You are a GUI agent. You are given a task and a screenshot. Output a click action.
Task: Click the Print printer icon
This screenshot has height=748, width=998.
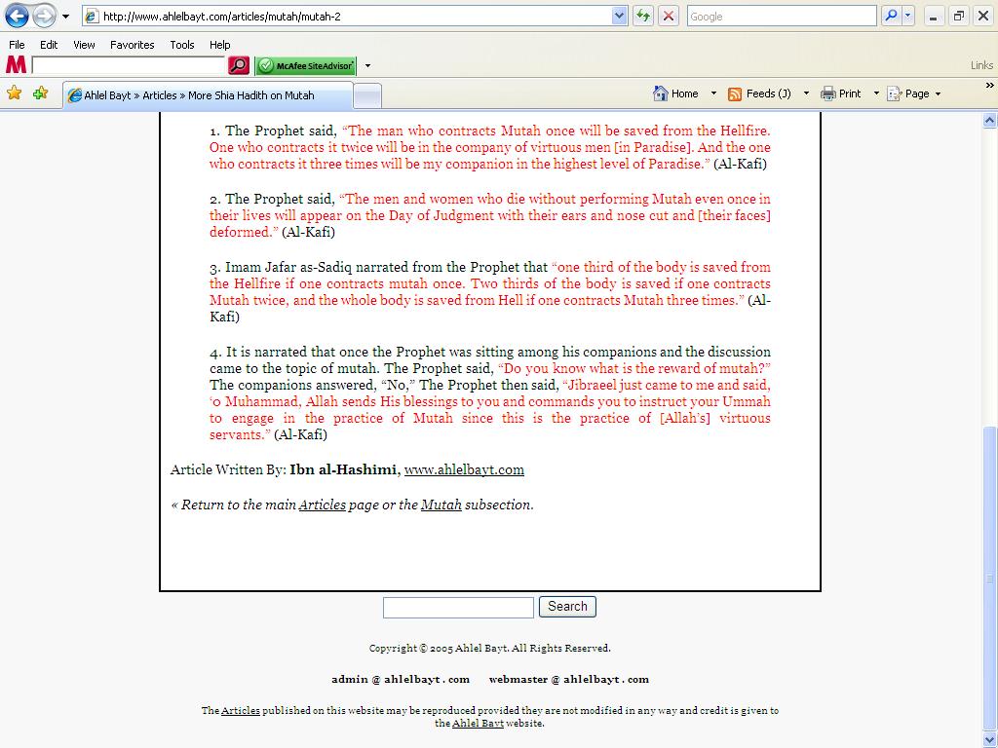(828, 94)
